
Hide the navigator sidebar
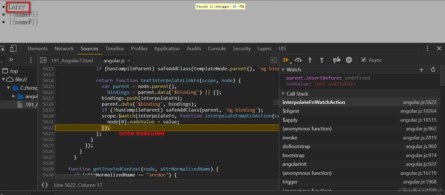coord(43,60)
